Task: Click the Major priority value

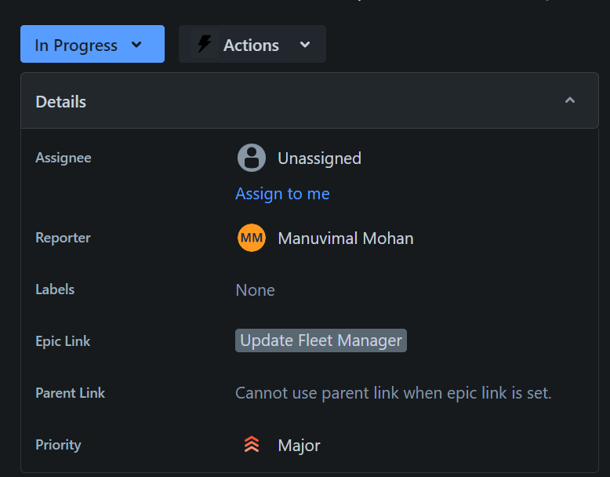Action: pos(299,445)
